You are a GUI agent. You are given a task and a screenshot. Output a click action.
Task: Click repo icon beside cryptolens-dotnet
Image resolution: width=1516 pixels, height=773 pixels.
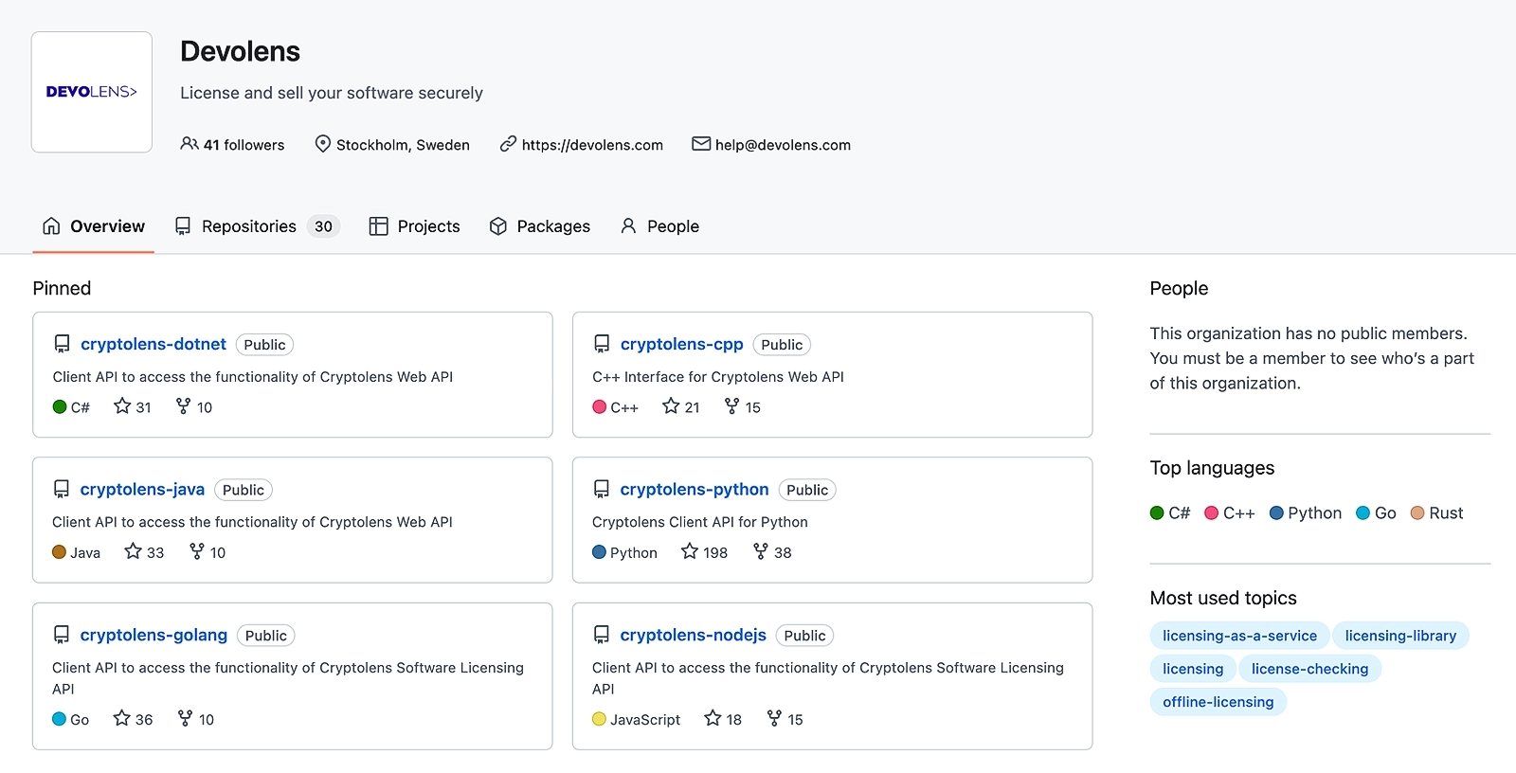(x=62, y=344)
